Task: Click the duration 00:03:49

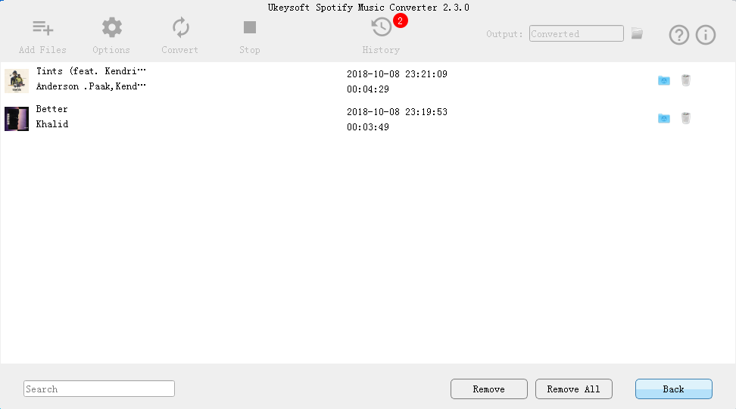Action: tap(368, 127)
